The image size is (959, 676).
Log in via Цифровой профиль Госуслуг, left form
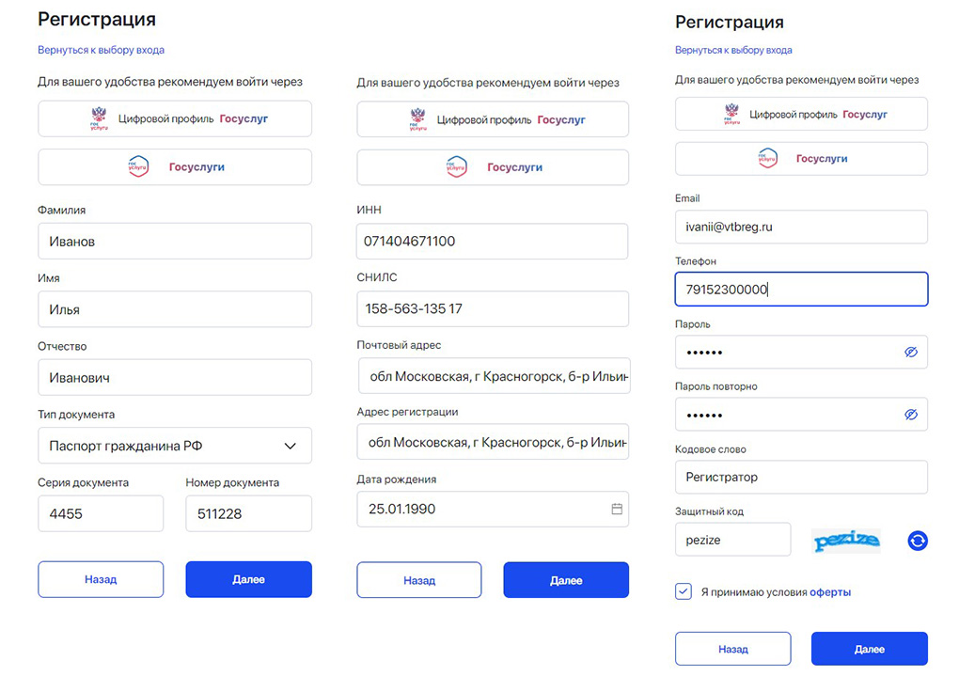point(175,118)
